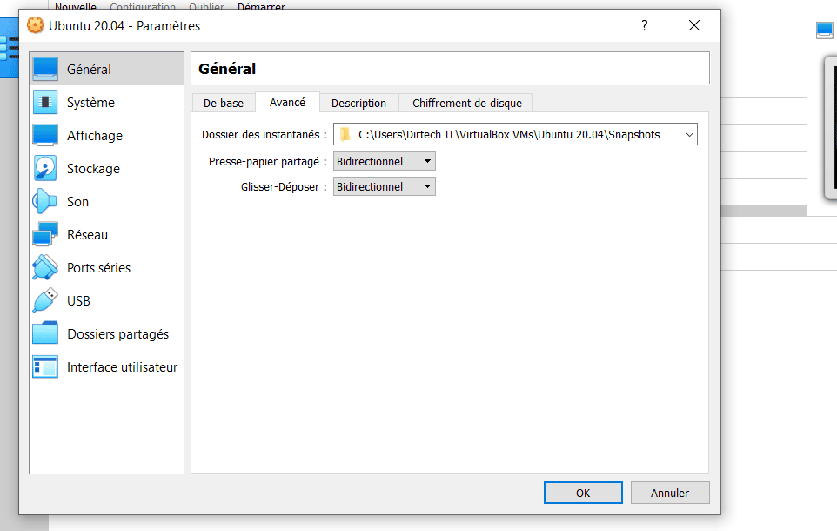Select the Avancé tab

[287, 102]
